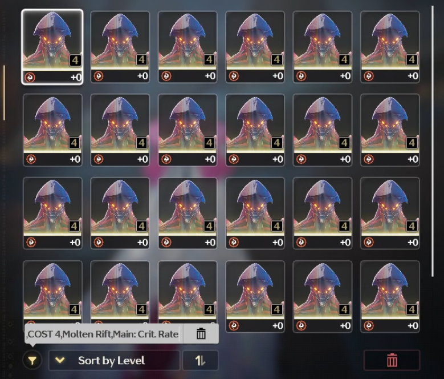Select the second echo in the third row
Screen dimensions: 444x379
[x=120, y=213]
